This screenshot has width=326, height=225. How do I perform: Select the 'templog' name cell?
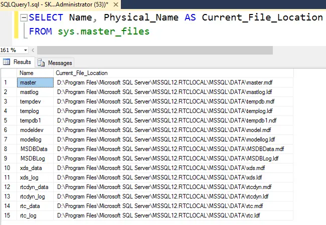point(35,111)
